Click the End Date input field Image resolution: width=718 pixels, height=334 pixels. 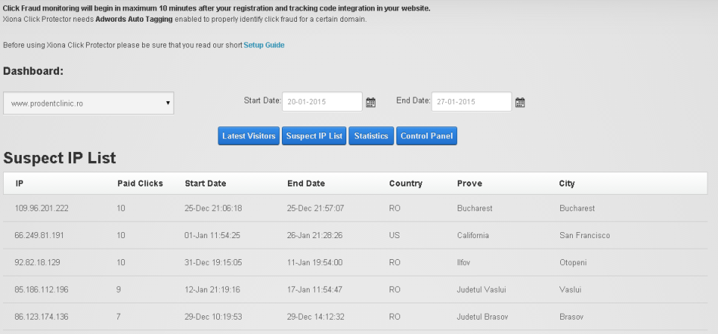(471, 102)
